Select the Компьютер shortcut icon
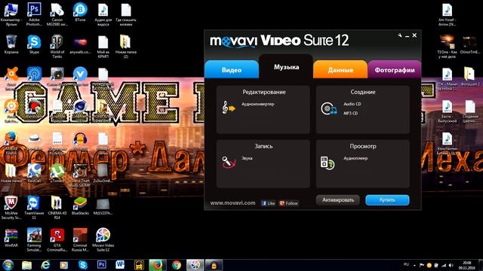 tap(11, 14)
